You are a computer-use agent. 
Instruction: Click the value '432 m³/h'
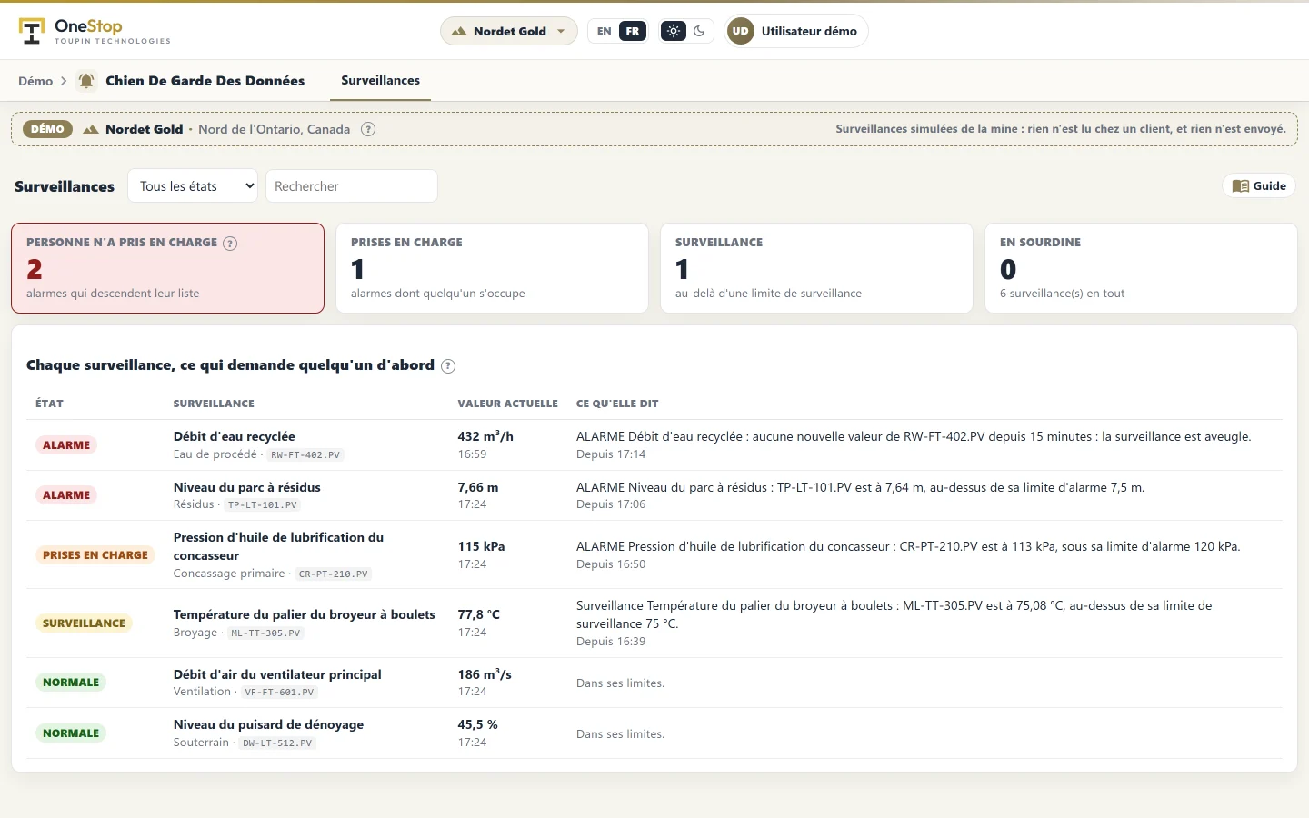coord(485,436)
